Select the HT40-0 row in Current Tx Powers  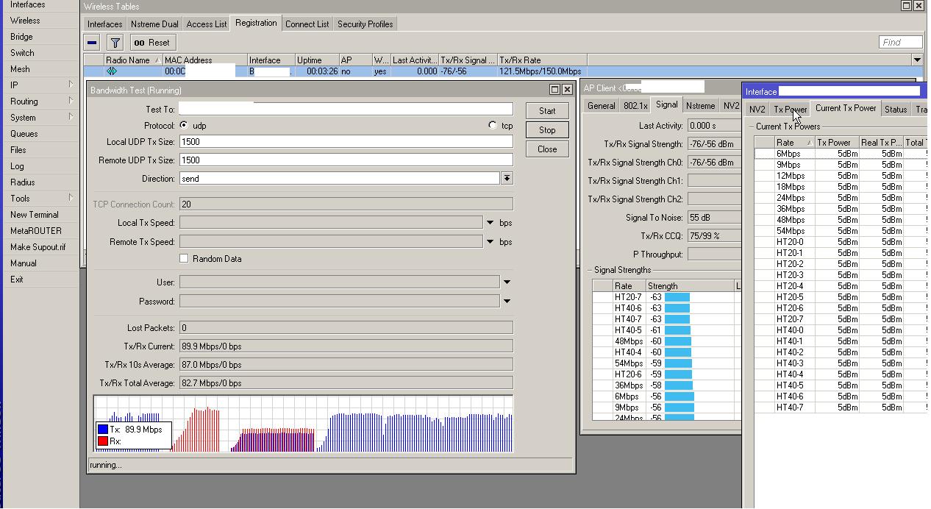(841, 330)
